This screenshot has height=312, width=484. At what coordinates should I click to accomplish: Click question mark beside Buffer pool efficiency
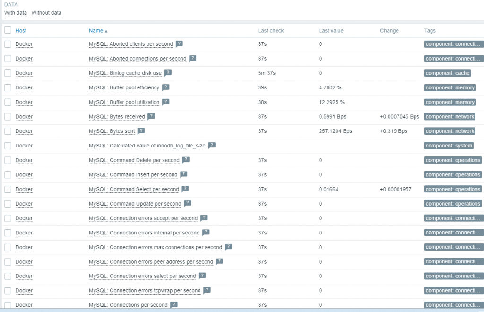click(x=165, y=87)
